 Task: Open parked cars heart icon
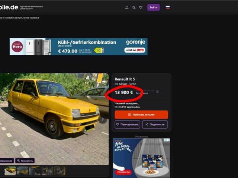pos(141,7)
